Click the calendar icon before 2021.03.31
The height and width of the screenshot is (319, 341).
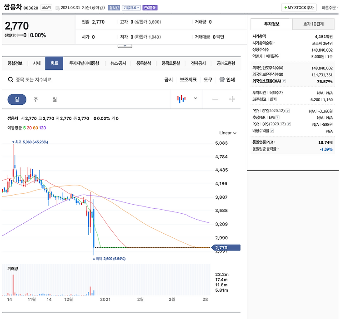[x=58, y=8]
